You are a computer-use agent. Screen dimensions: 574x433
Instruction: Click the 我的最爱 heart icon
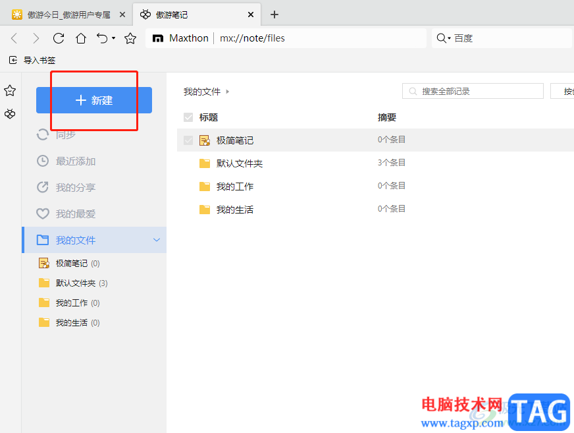point(43,214)
